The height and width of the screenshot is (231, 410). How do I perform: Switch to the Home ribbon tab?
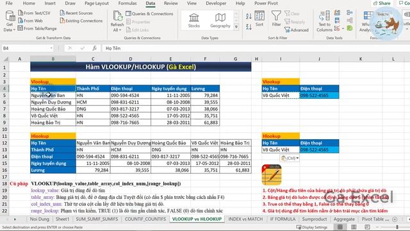coord(29,3)
